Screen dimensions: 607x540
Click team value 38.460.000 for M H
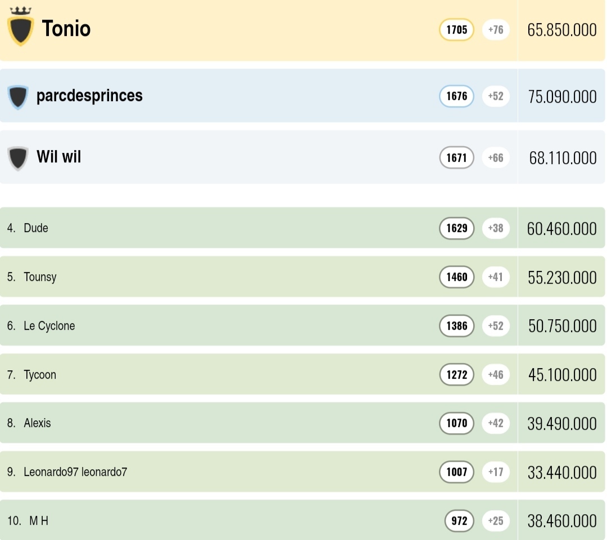[561, 521]
